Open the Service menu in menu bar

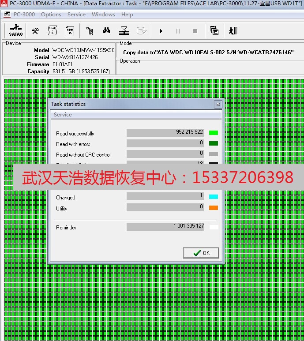[76, 15]
